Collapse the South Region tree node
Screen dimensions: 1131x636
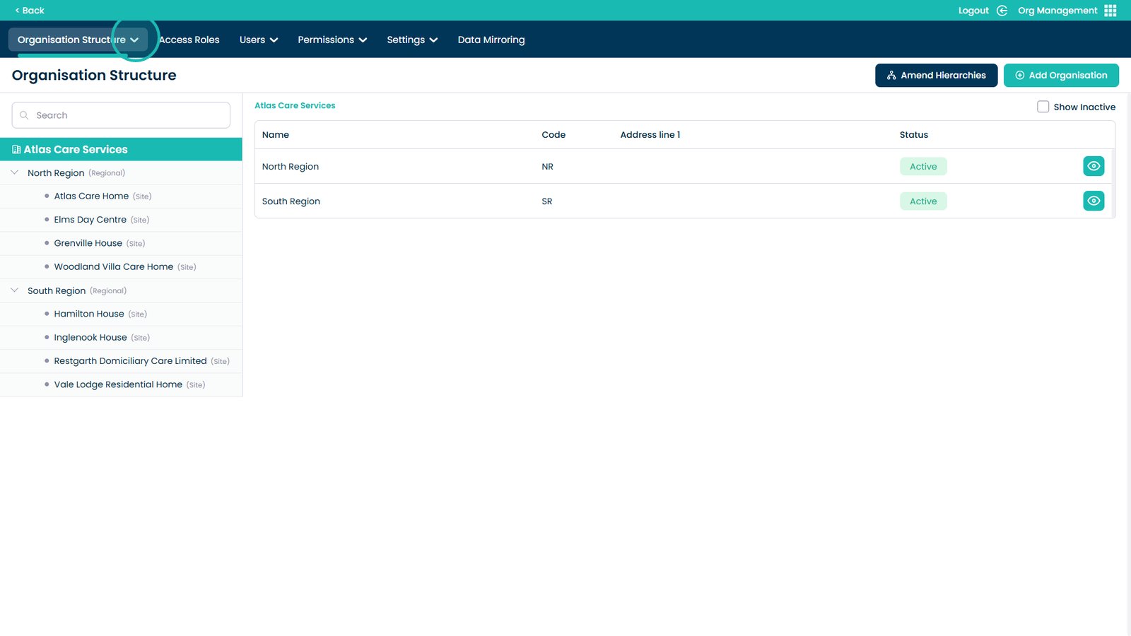pos(15,290)
